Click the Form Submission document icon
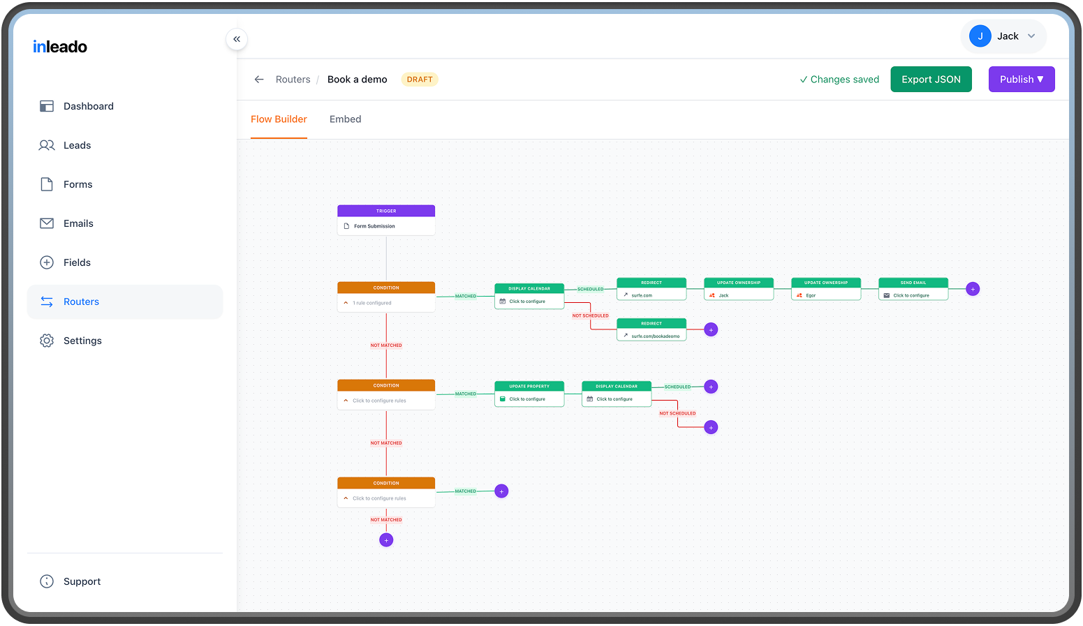Screen dimensions: 1083x626 coord(346,226)
